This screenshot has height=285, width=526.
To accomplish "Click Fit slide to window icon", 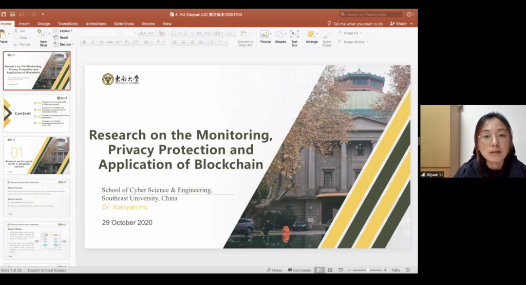I will click(x=408, y=270).
